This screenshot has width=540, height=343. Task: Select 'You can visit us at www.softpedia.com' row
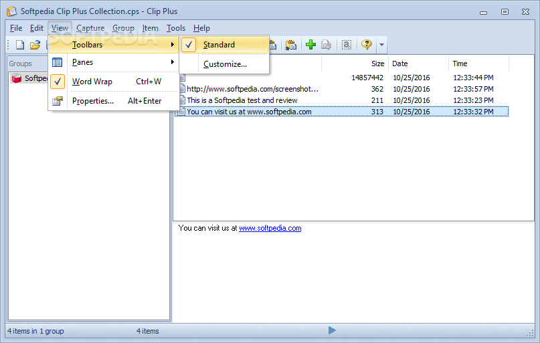342,112
